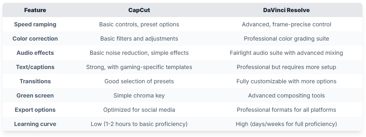Select the Transitions row label
Viewport: 366px width, 137px height.
point(35,81)
